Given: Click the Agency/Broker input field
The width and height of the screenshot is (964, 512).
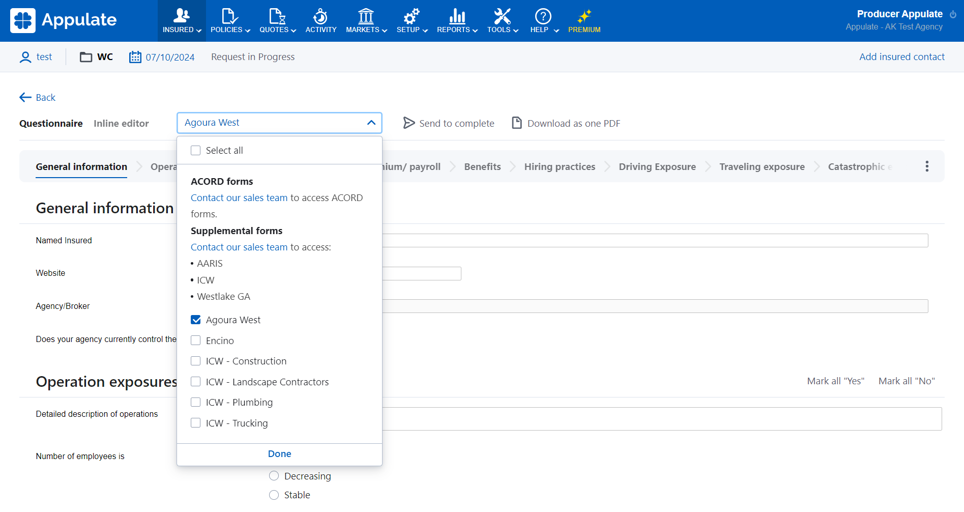Looking at the screenshot, I should coord(655,306).
